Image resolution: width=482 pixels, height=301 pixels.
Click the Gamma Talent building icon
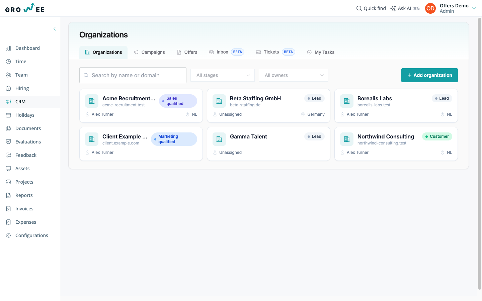219,139
